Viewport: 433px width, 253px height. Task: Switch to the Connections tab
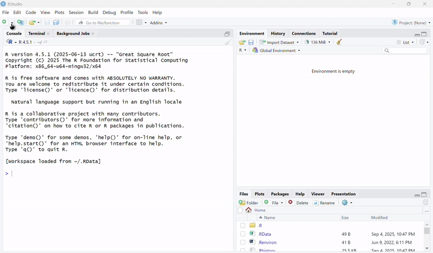(x=304, y=34)
